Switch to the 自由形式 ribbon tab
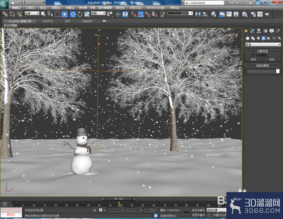 click(x=48, y=21)
